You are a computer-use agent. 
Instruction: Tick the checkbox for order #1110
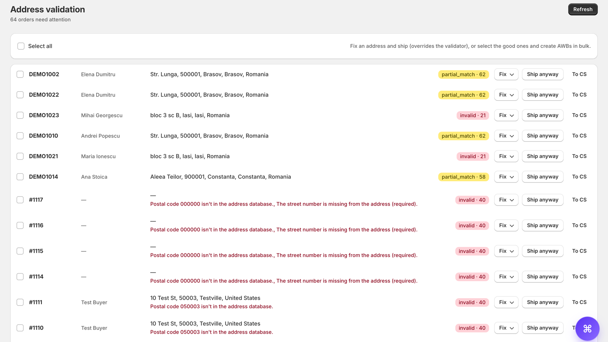[x=20, y=328]
